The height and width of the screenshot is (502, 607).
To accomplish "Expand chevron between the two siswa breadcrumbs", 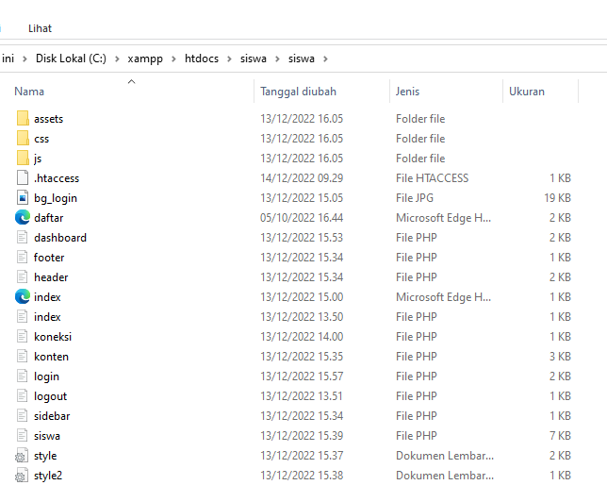I will pyautogui.click(x=277, y=59).
